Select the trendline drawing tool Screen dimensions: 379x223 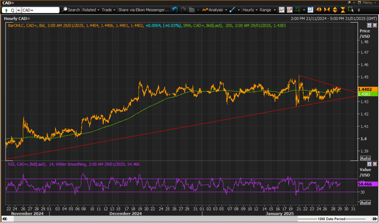(232, 10)
